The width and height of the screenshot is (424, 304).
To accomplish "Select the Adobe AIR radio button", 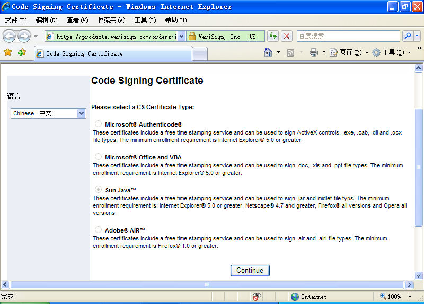I will click(98, 230).
